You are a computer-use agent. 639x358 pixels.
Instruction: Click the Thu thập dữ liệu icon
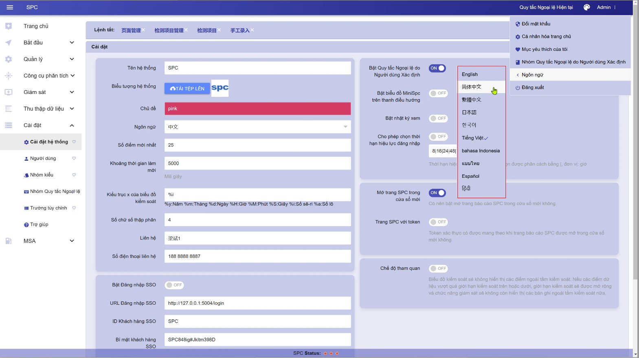pyautogui.click(x=9, y=109)
